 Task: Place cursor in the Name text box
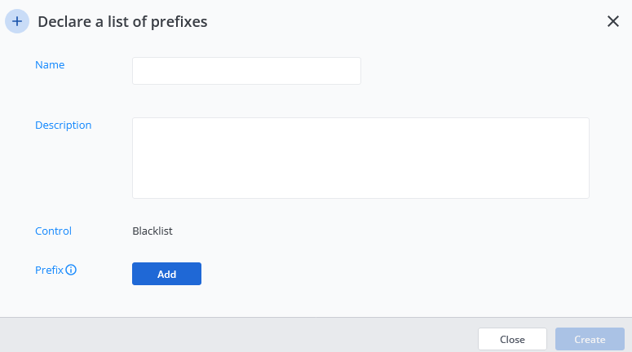click(x=246, y=71)
